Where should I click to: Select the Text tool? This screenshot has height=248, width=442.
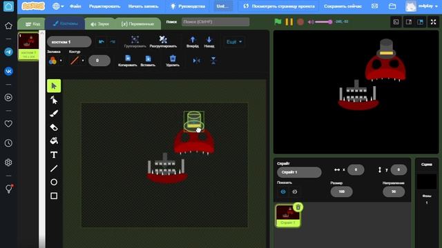click(x=54, y=154)
